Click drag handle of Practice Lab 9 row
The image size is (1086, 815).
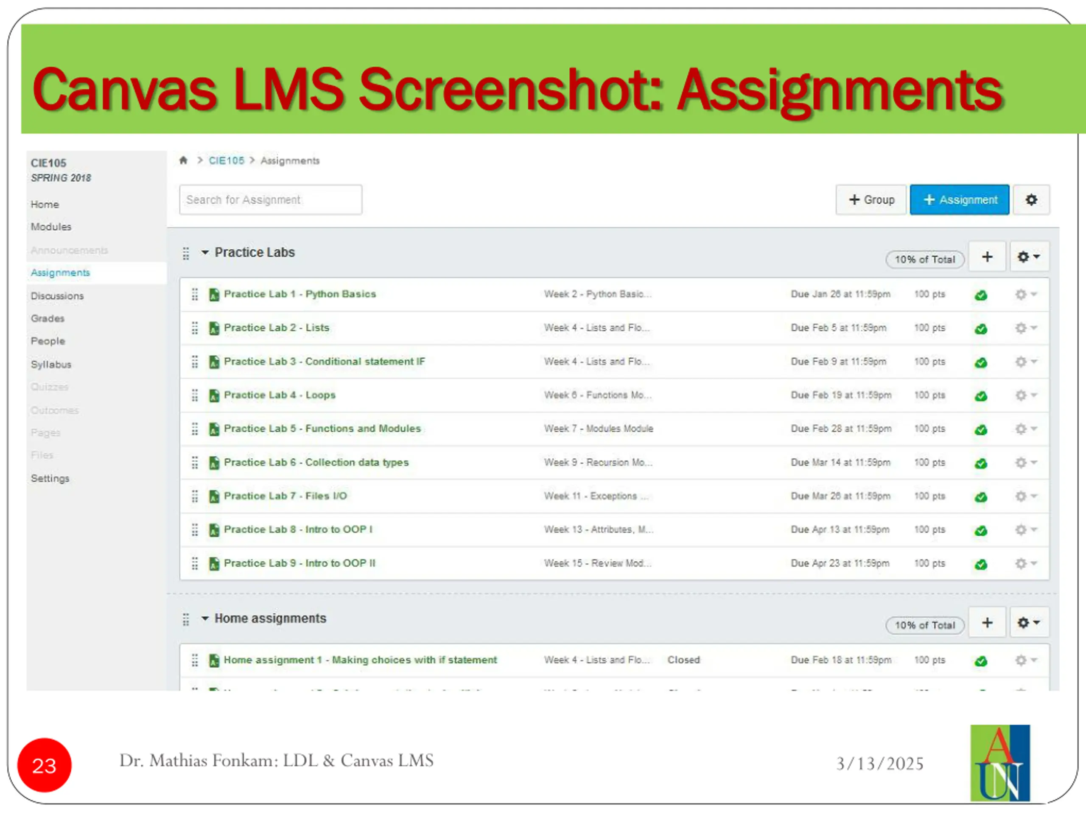tap(195, 563)
